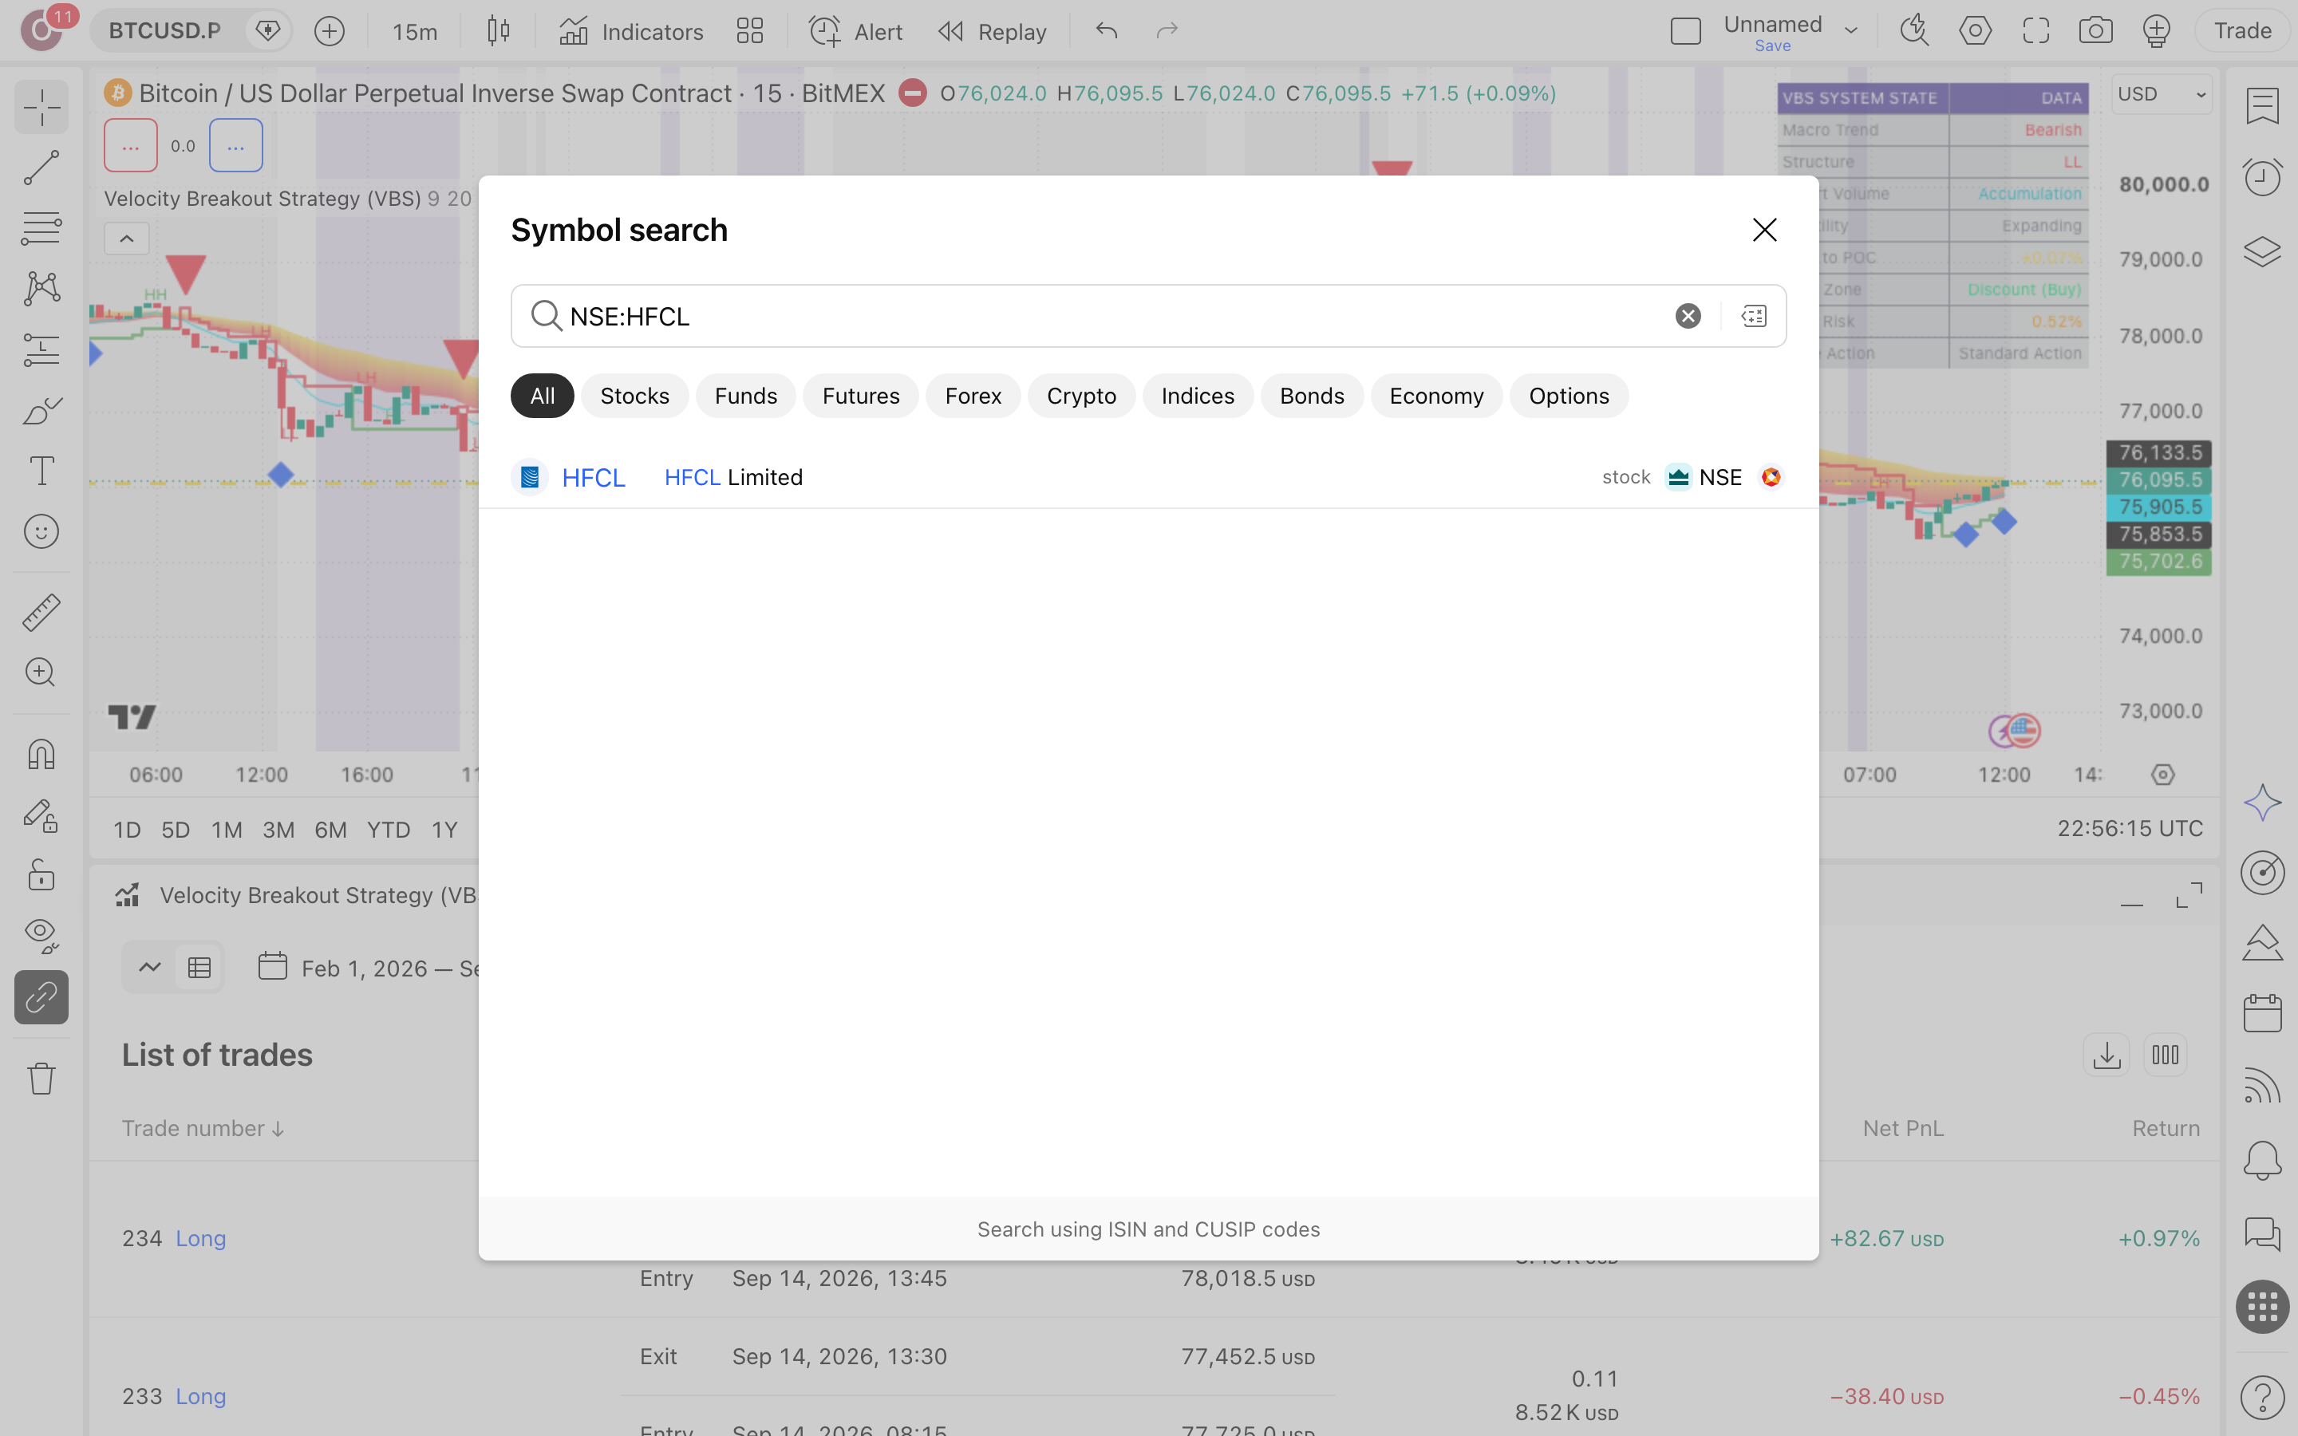This screenshot has width=2298, height=1436.
Task: Open the USD currency dropdown
Action: point(2162,94)
